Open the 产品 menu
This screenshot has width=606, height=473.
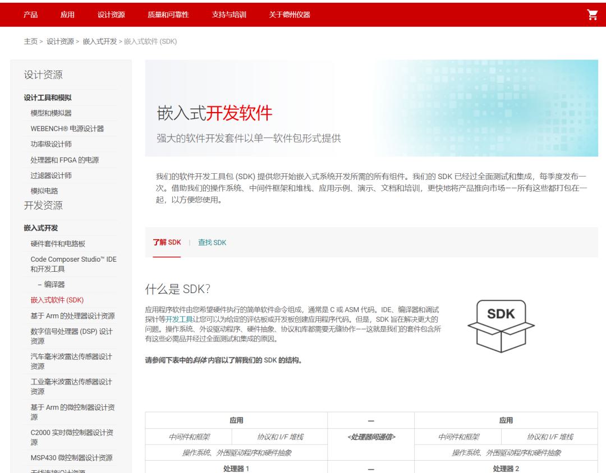click(30, 15)
